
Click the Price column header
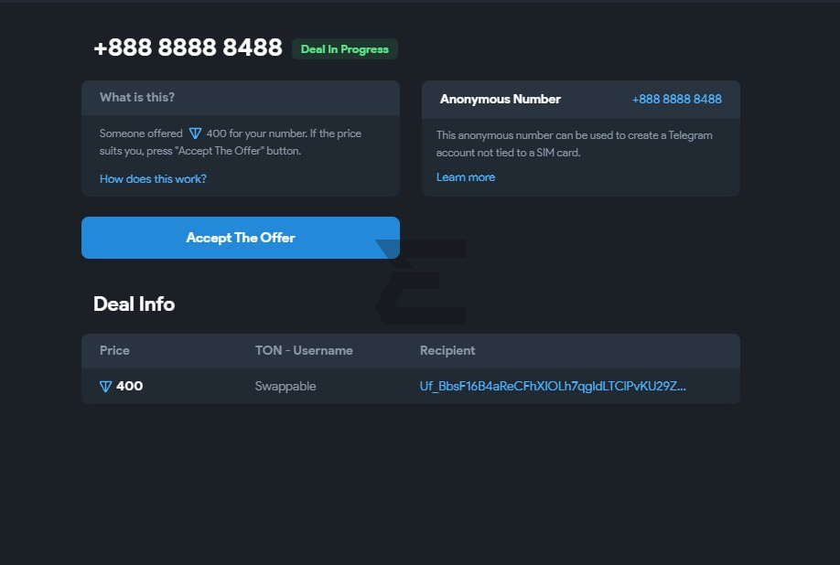point(114,350)
